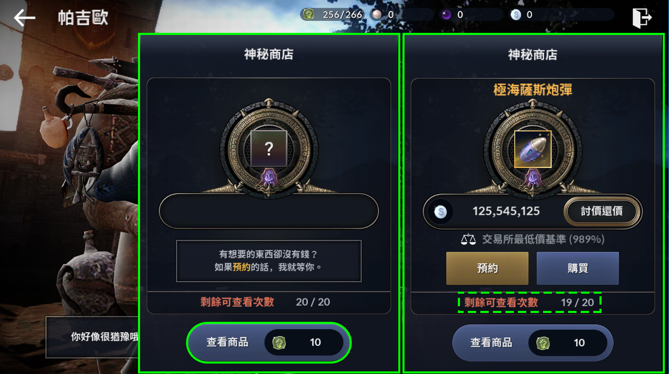Tap the balance scale market price icon
Image resolution: width=669 pixels, height=374 pixels.
pos(469,239)
